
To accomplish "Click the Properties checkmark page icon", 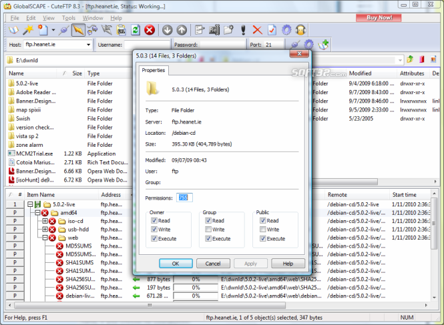I will [272, 30].
